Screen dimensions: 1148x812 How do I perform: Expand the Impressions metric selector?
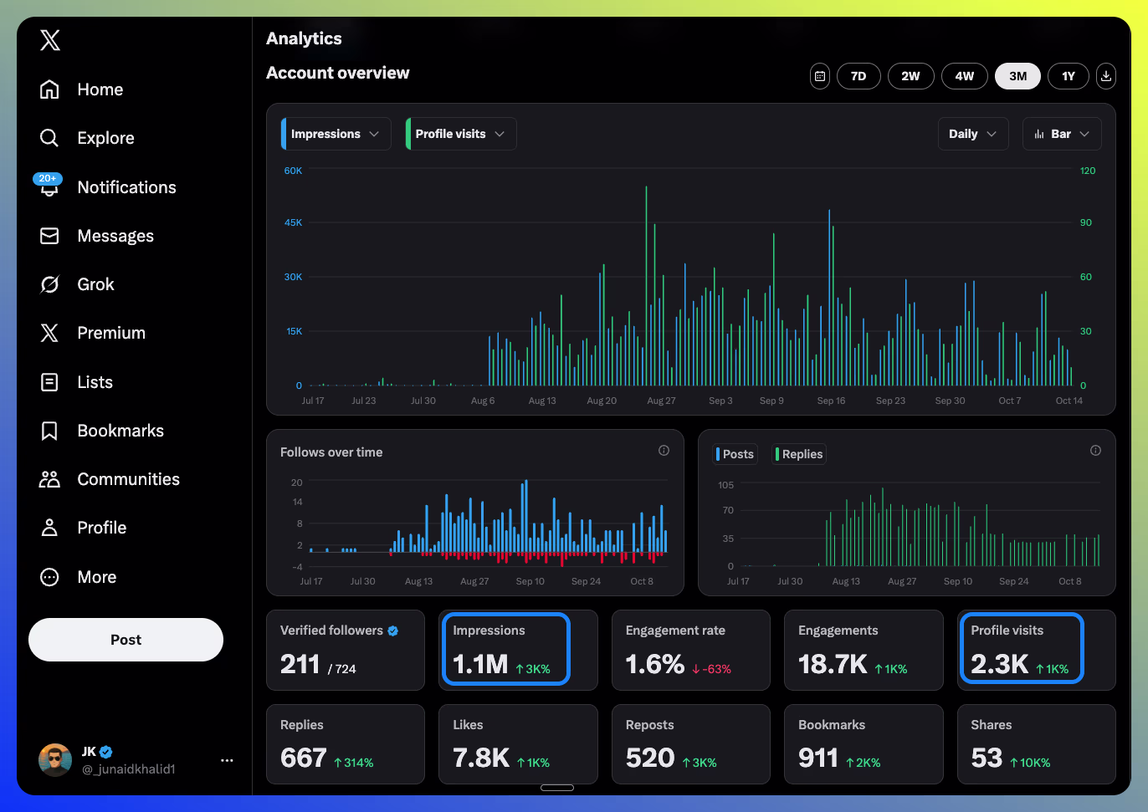pos(335,134)
